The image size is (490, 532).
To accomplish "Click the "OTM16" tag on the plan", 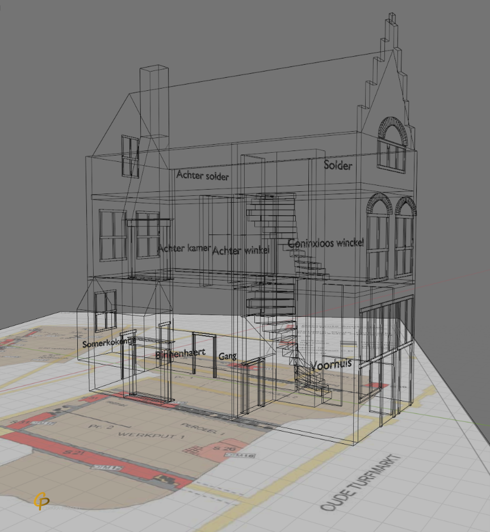I will pyautogui.click(x=240, y=455).
